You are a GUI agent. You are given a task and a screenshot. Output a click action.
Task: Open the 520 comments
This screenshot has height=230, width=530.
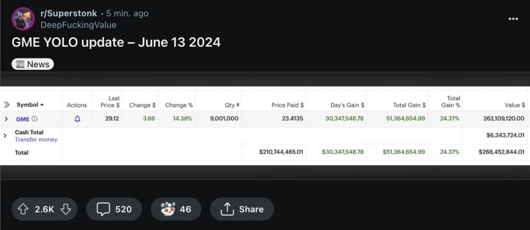click(x=113, y=209)
